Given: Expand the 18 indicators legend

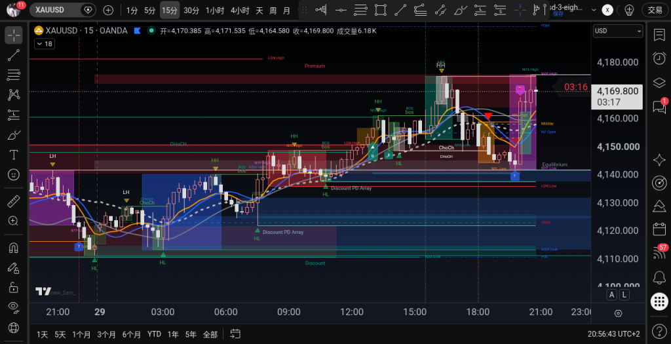Looking at the screenshot, I should (44, 44).
